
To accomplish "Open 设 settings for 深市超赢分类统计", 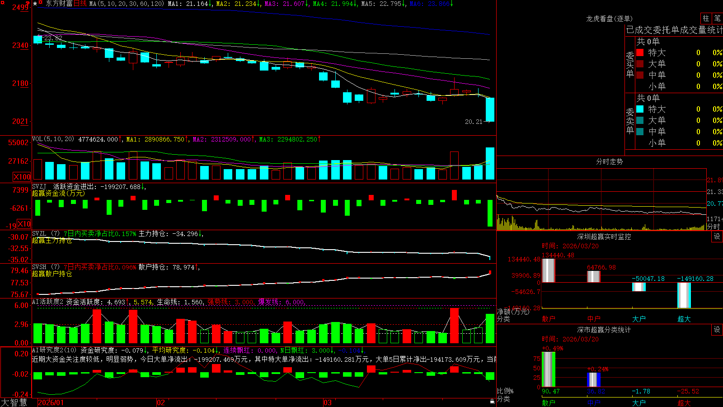I will pyautogui.click(x=717, y=330).
